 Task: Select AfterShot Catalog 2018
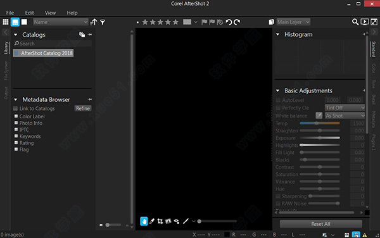43,53
